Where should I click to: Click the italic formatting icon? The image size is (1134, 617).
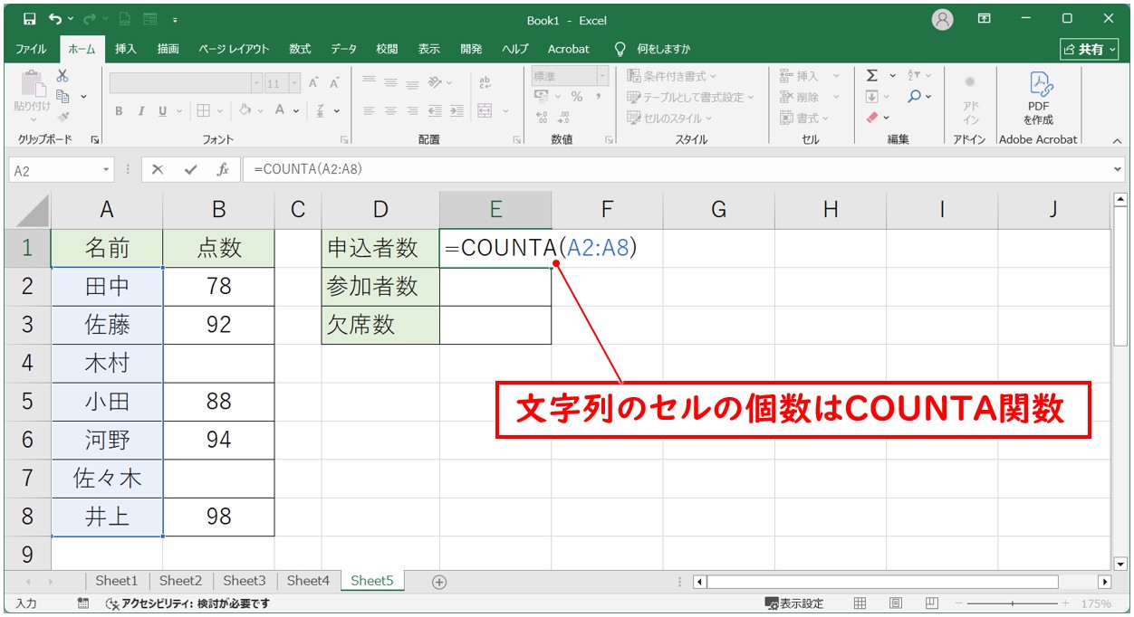[142, 110]
